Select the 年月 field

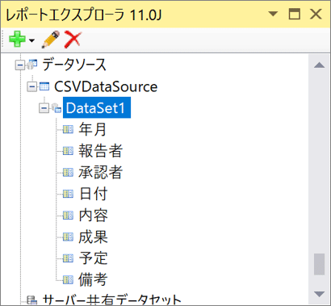pos(93,129)
